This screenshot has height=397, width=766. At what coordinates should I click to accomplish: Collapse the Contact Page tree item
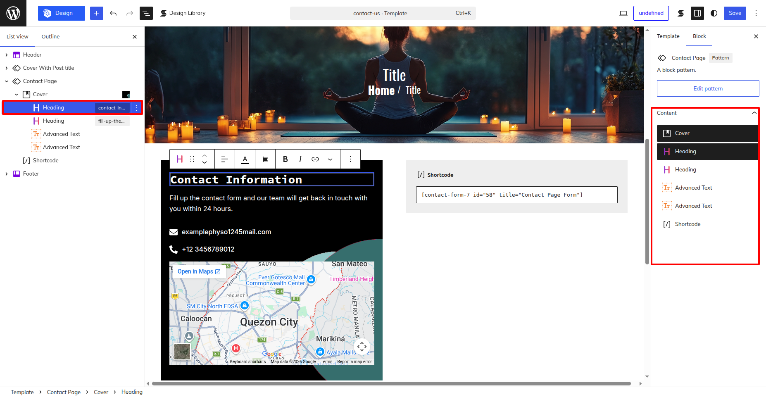tap(7, 81)
